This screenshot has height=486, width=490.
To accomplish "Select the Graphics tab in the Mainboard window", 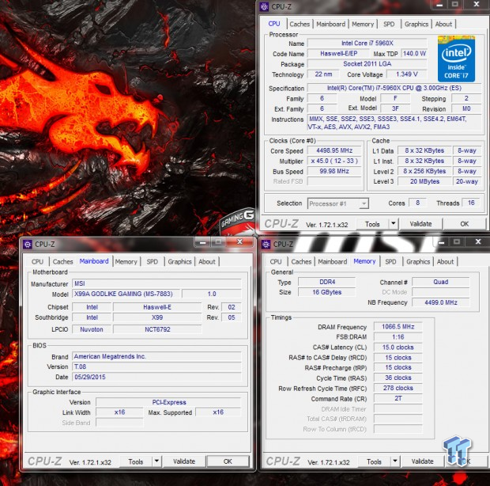I will pos(179,262).
